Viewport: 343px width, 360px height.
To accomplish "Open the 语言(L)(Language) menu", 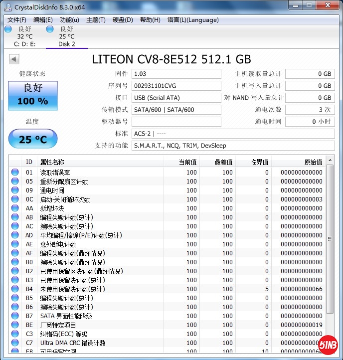I will click(193, 20).
